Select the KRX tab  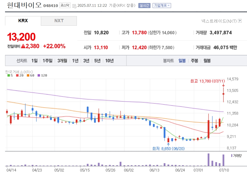(x=23, y=21)
